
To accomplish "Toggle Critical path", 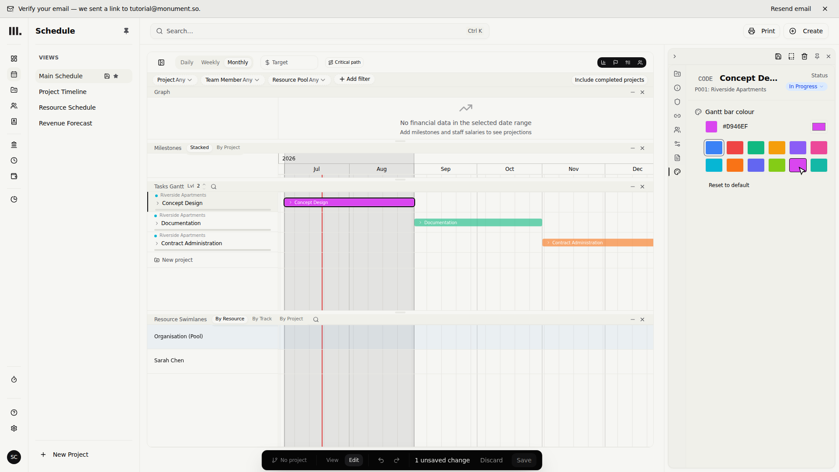I will [345, 62].
